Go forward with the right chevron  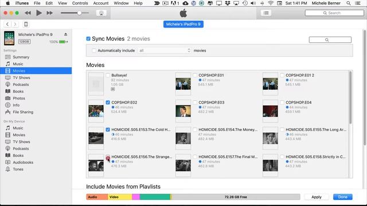pyautogui.click(x=15, y=24)
